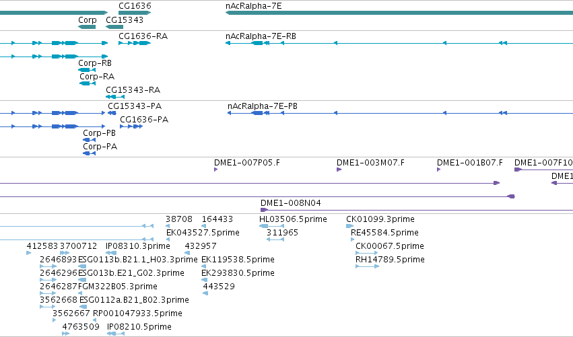Select the EST label 164433
The width and height of the screenshot is (573, 337).
(217, 219)
